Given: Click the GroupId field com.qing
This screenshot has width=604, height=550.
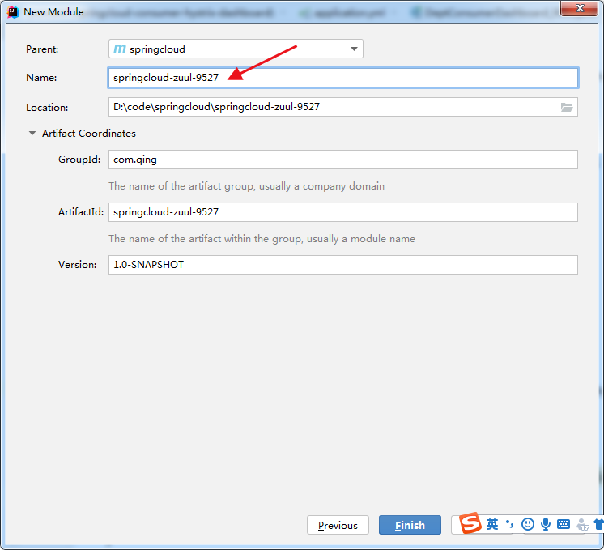Looking at the screenshot, I should tap(342, 160).
